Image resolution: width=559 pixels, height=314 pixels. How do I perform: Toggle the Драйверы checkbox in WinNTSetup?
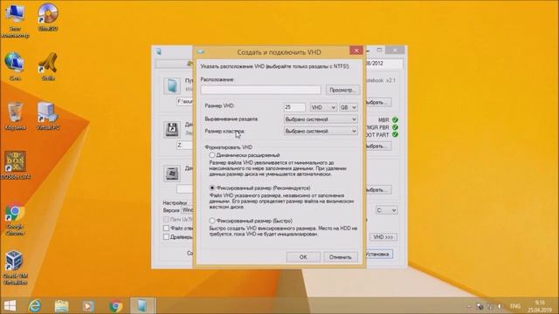[x=166, y=236]
